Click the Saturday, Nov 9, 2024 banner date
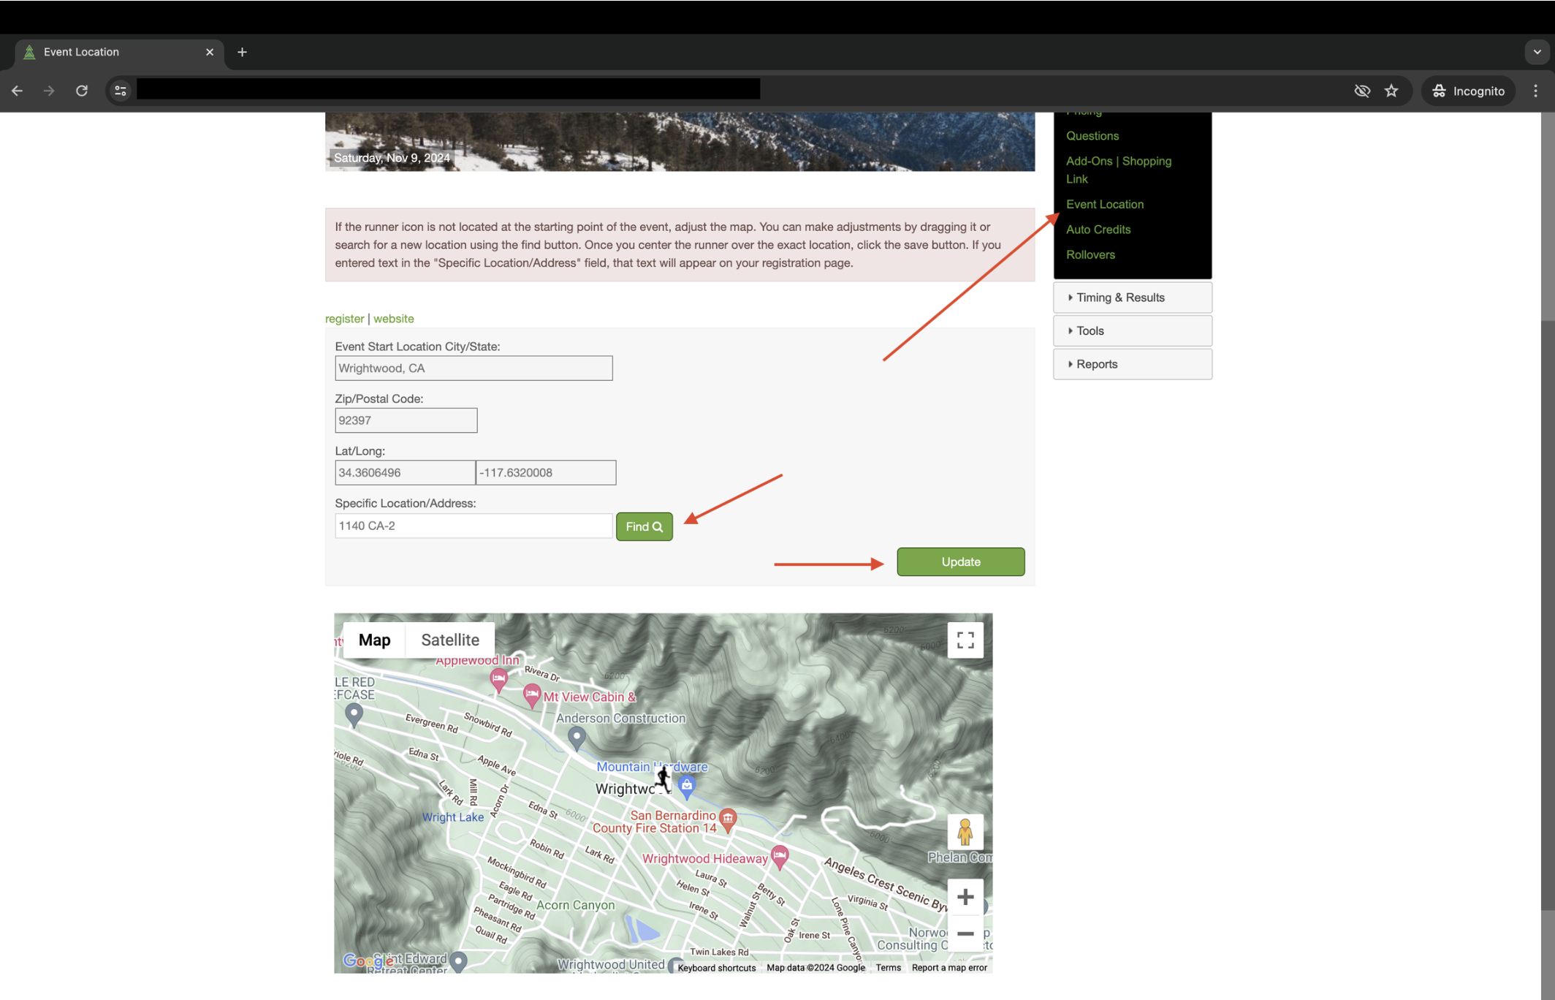Viewport: 1555px width, 1000px height. coord(392,158)
